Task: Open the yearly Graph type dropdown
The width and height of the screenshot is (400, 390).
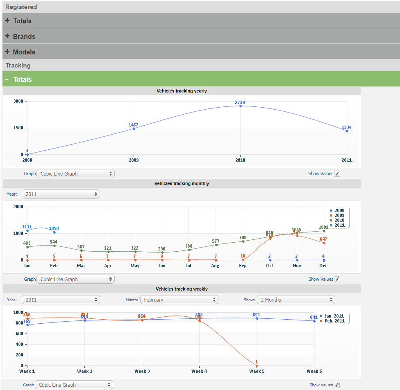Action: (75, 174)
